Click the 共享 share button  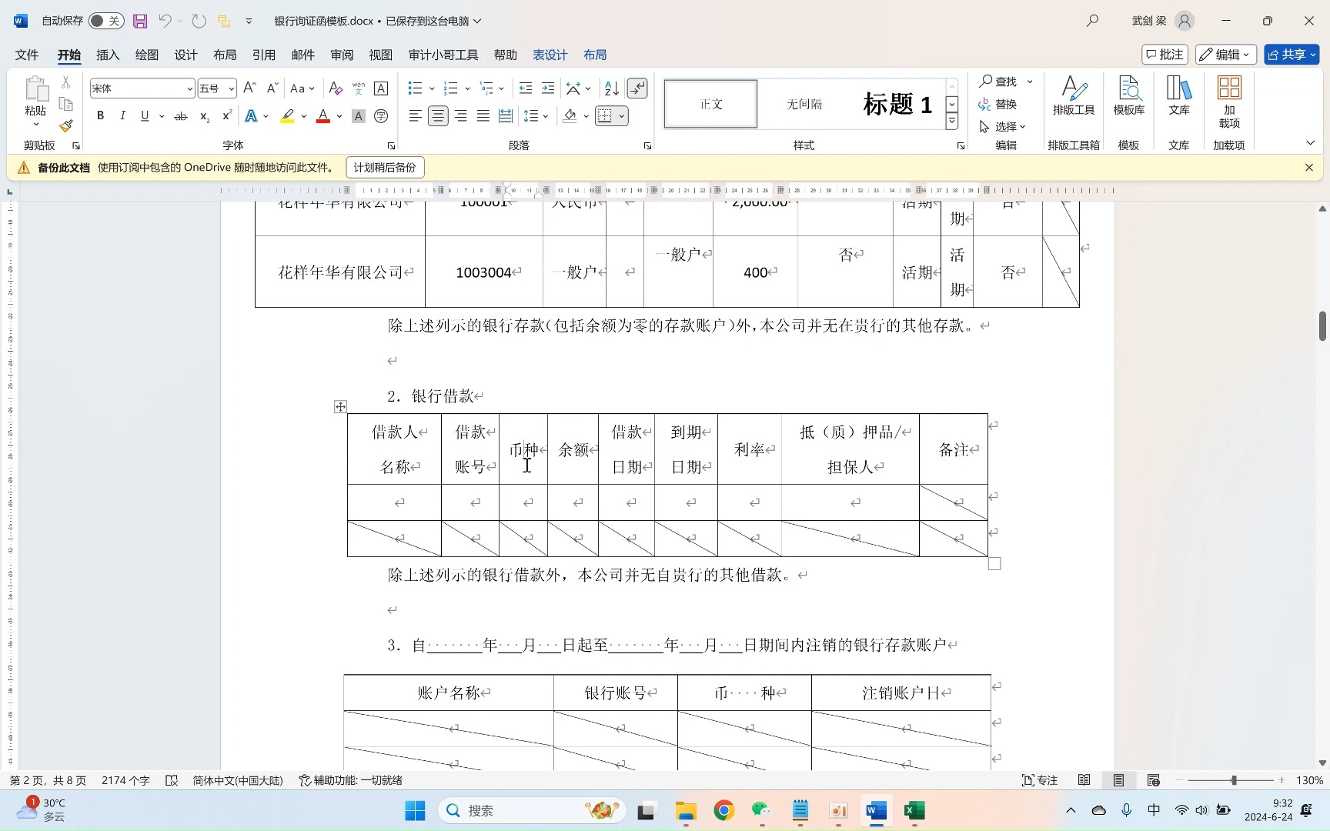pyautogui.click(x=1291, y=55)
